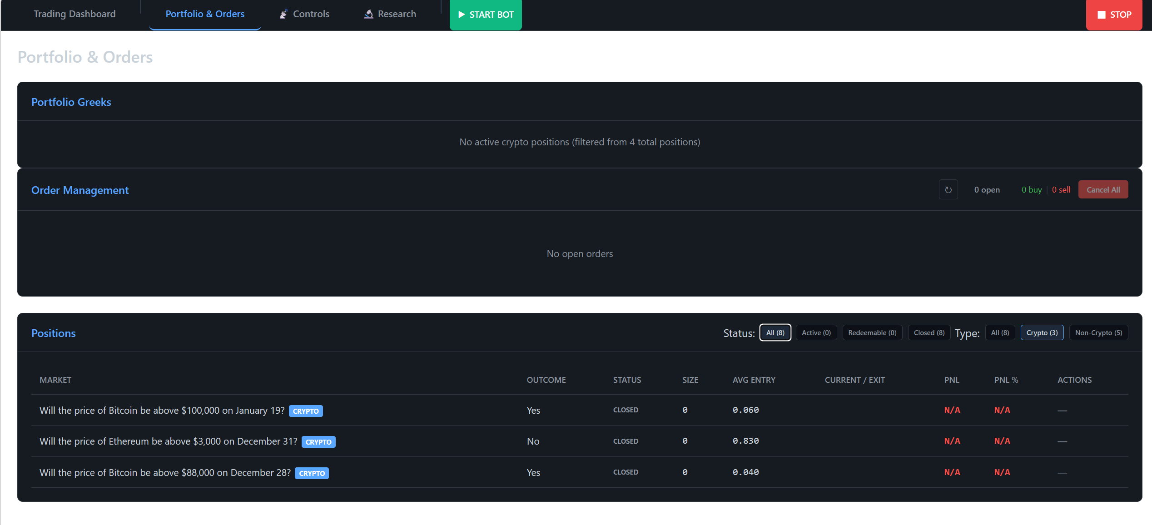Screen dimensions: 1152x525
Task: Click the 'No active crypto positions' message
Action: pyautogui.click(x=580, y=142)
